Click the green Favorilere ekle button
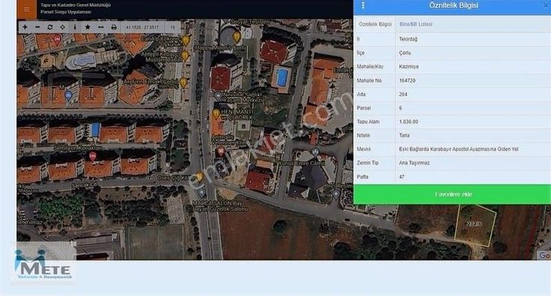 [x=453, y=194]
